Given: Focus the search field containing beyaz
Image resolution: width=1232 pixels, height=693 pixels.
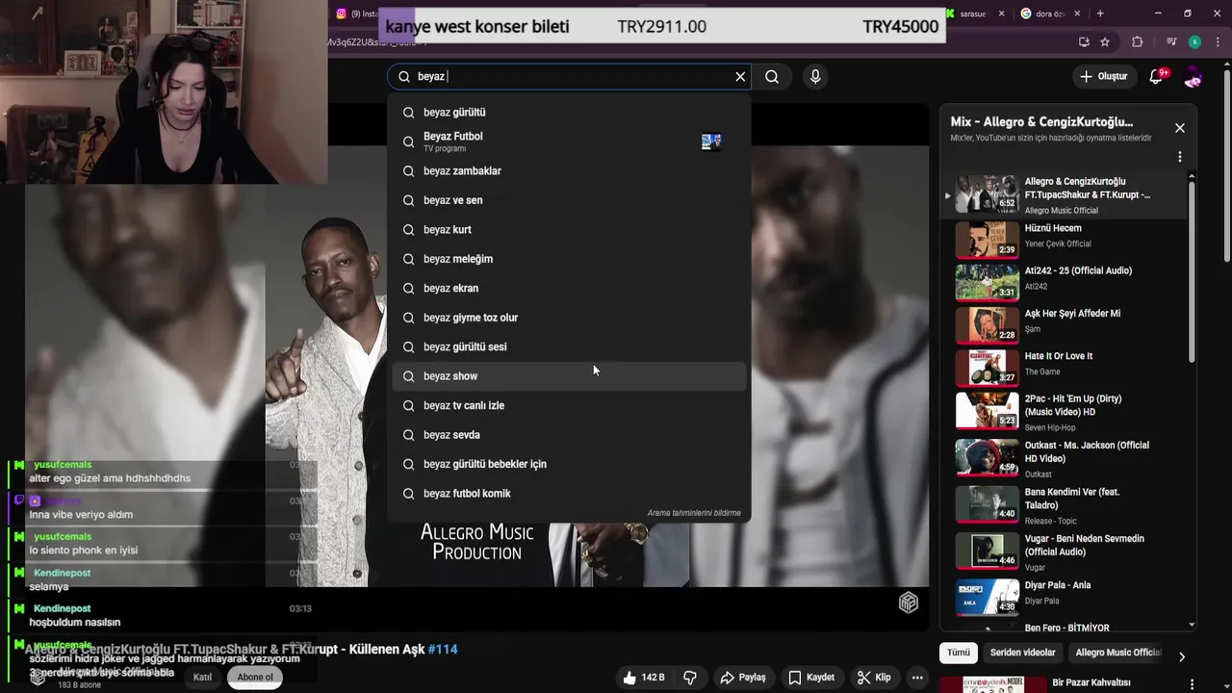Looking at the screenshot, I should tap(568, 76).
